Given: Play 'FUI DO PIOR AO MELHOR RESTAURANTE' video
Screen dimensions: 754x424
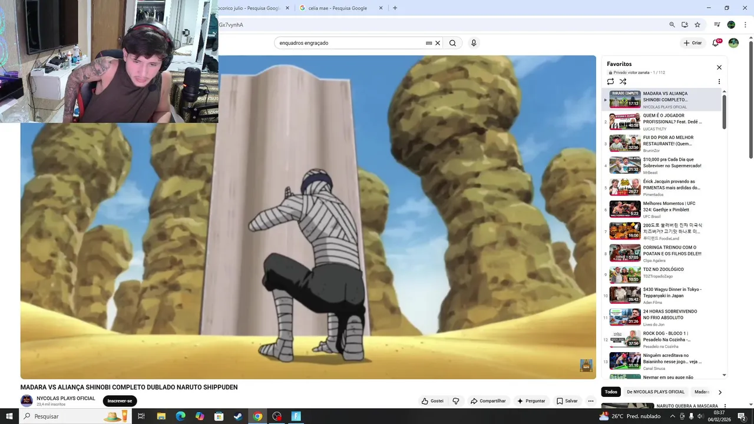Looking at the screenshot, I should [662, 144].
